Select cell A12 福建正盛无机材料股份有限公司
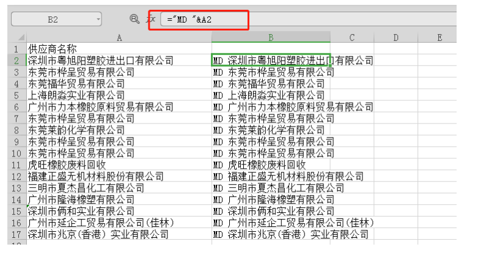This screenshot has width=478, height=255. pyautogui.click(x=119, y=176)
